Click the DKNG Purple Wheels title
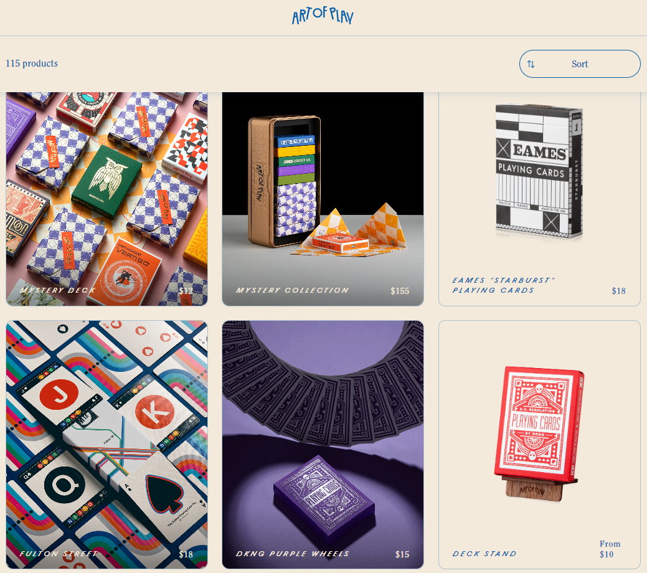This screenshot has height=573, width=647. pos(293,554)
